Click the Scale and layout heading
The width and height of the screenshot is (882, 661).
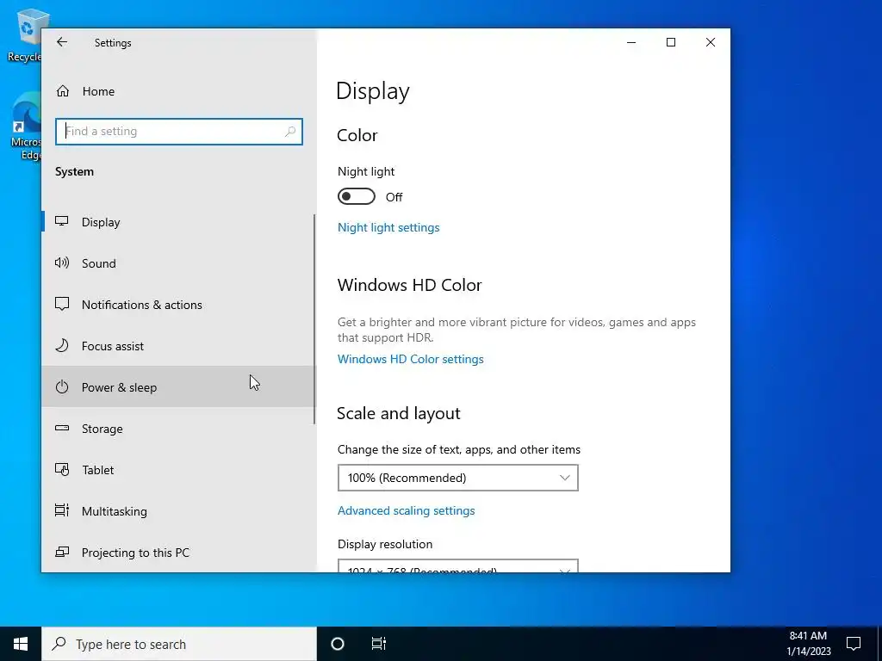[398, 414]
